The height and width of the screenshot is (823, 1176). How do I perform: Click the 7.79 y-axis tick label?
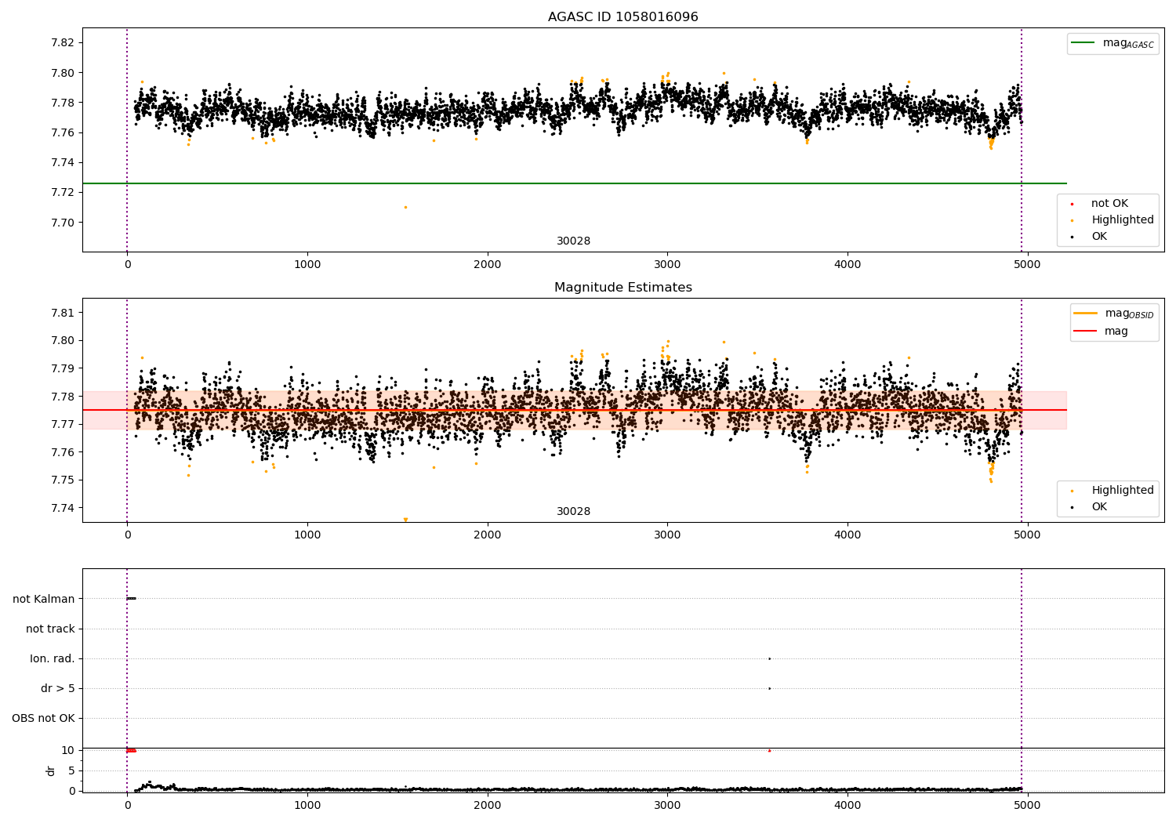point(63,368)
